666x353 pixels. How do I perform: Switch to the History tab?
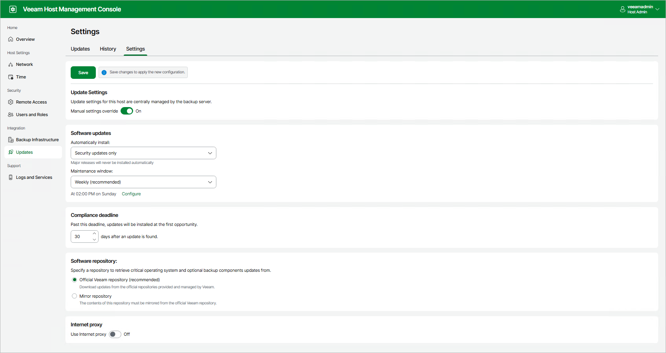tap(108, 49)
